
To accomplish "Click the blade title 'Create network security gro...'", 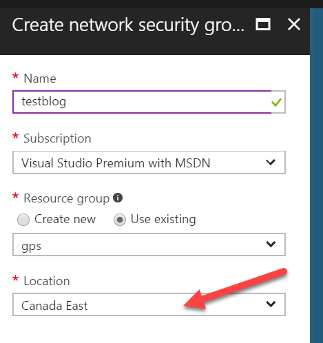I will click(128, 25).
